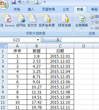Image resolution: width=99 pixels, height=110 pixels.
Task: Select column B header
Action: [x=36, y=46]
